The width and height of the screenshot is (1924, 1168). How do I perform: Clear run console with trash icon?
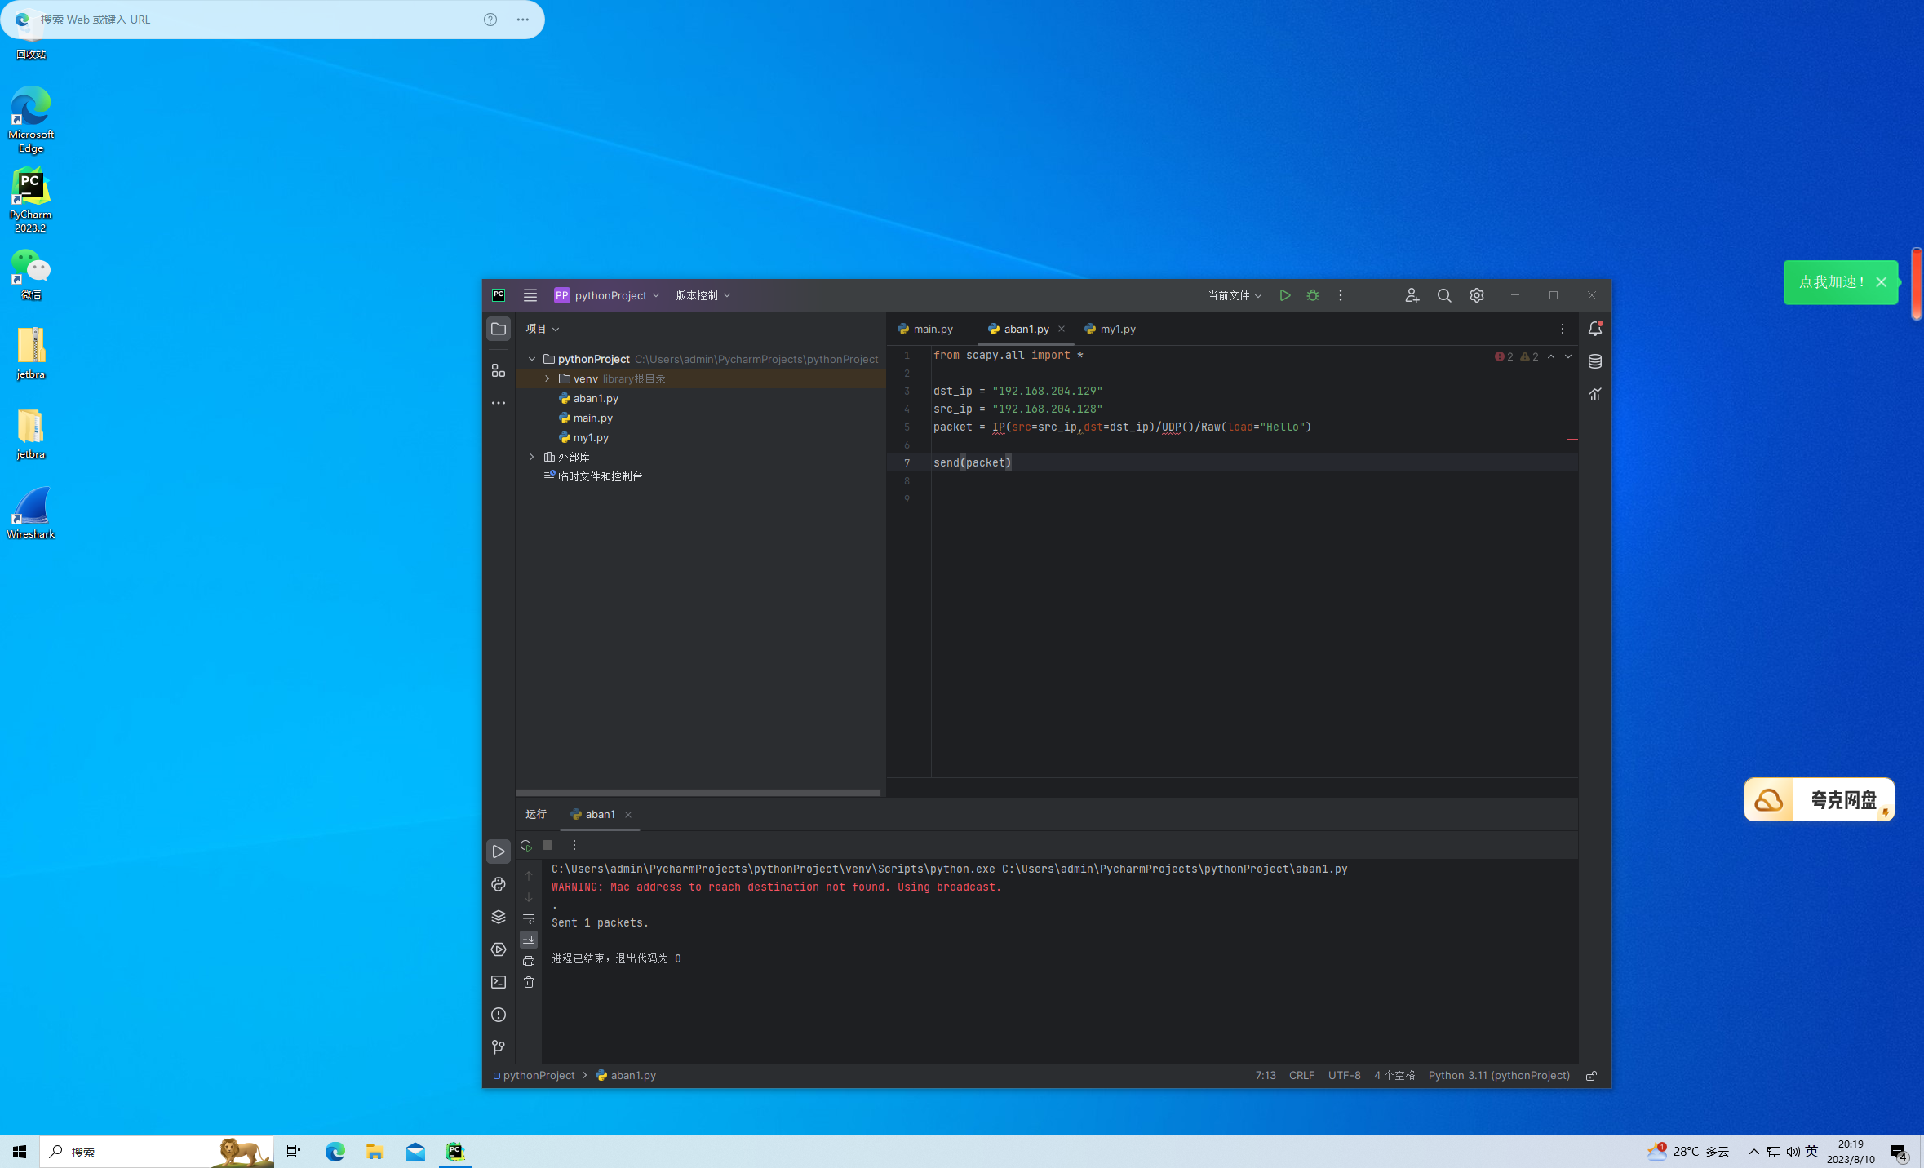coord(529,982)
